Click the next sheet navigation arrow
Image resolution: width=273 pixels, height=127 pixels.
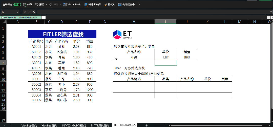point(11,125)
